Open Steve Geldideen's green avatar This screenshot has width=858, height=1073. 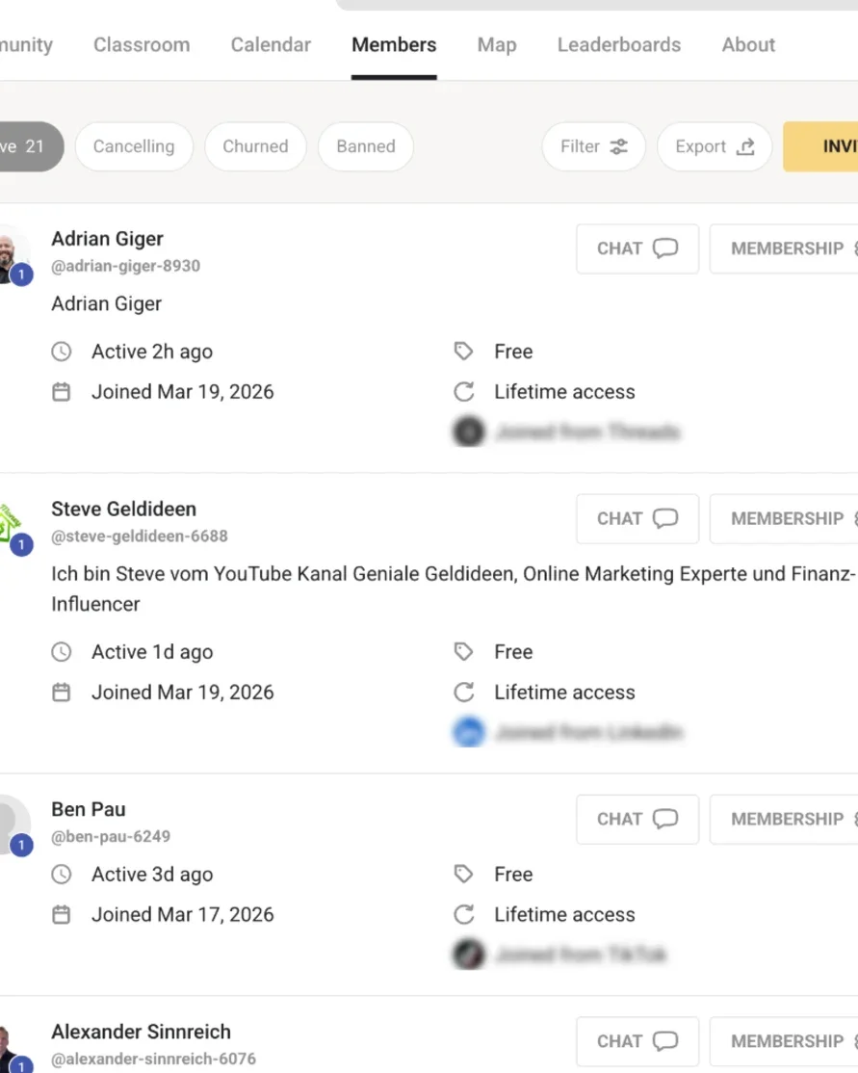[x=10, y=522]
